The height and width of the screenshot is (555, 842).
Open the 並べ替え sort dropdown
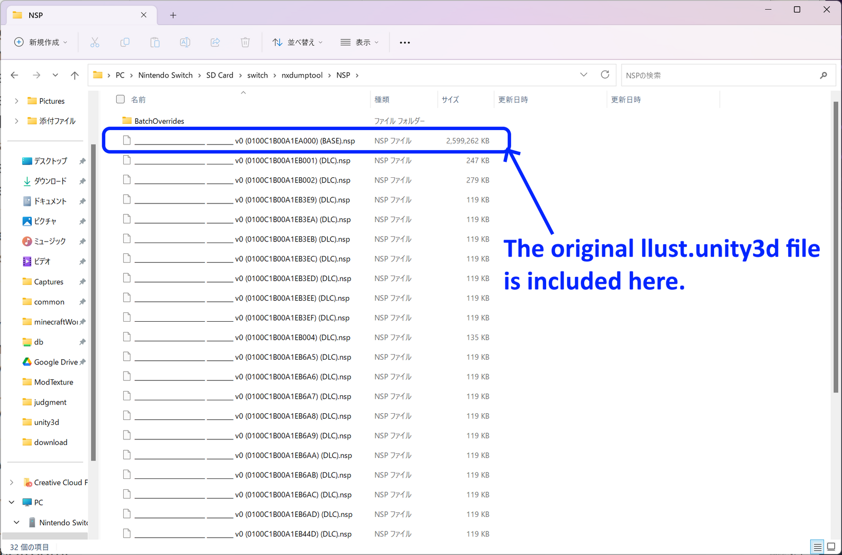coord(297,43)
